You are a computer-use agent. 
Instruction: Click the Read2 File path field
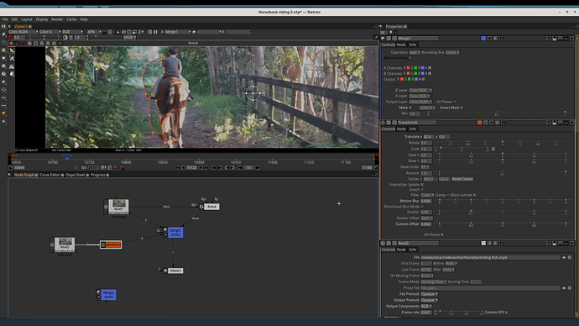(490, 257)
